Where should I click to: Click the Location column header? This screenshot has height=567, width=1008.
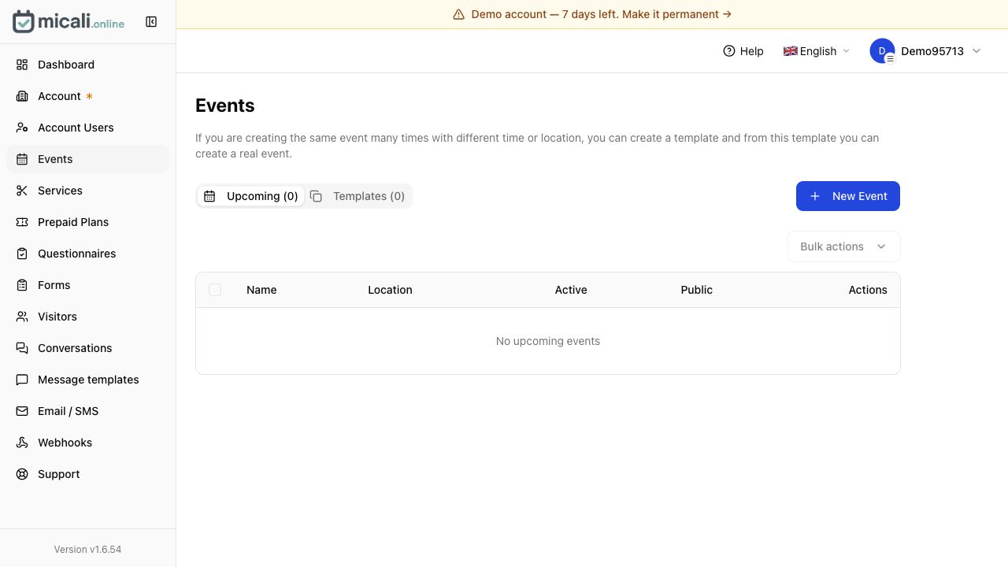pyautogui.click(x=390, y=290)
